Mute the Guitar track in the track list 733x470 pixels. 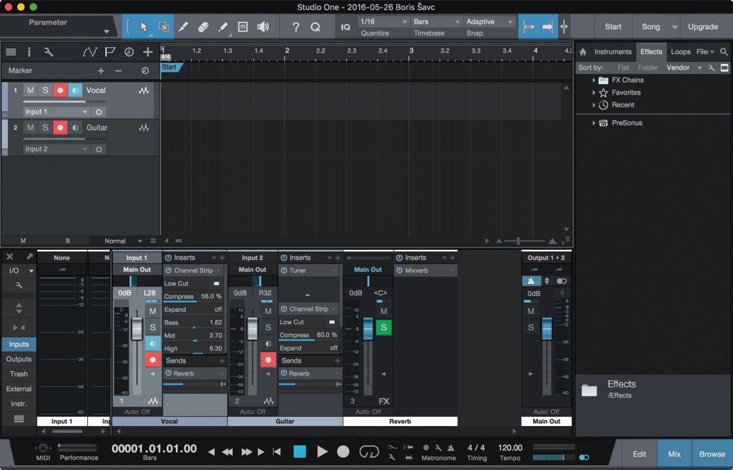(31, 128)
